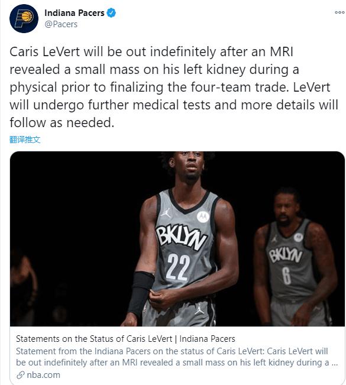Click the card title about Caris LeVert status
This screenshot has height=385, width=346.
click(125, 339)
